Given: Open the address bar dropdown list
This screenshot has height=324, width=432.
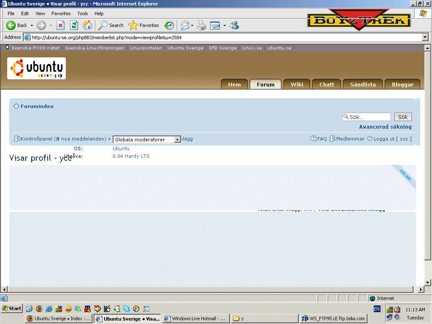Looking at the screenshot, I should [x=425, y=37].
